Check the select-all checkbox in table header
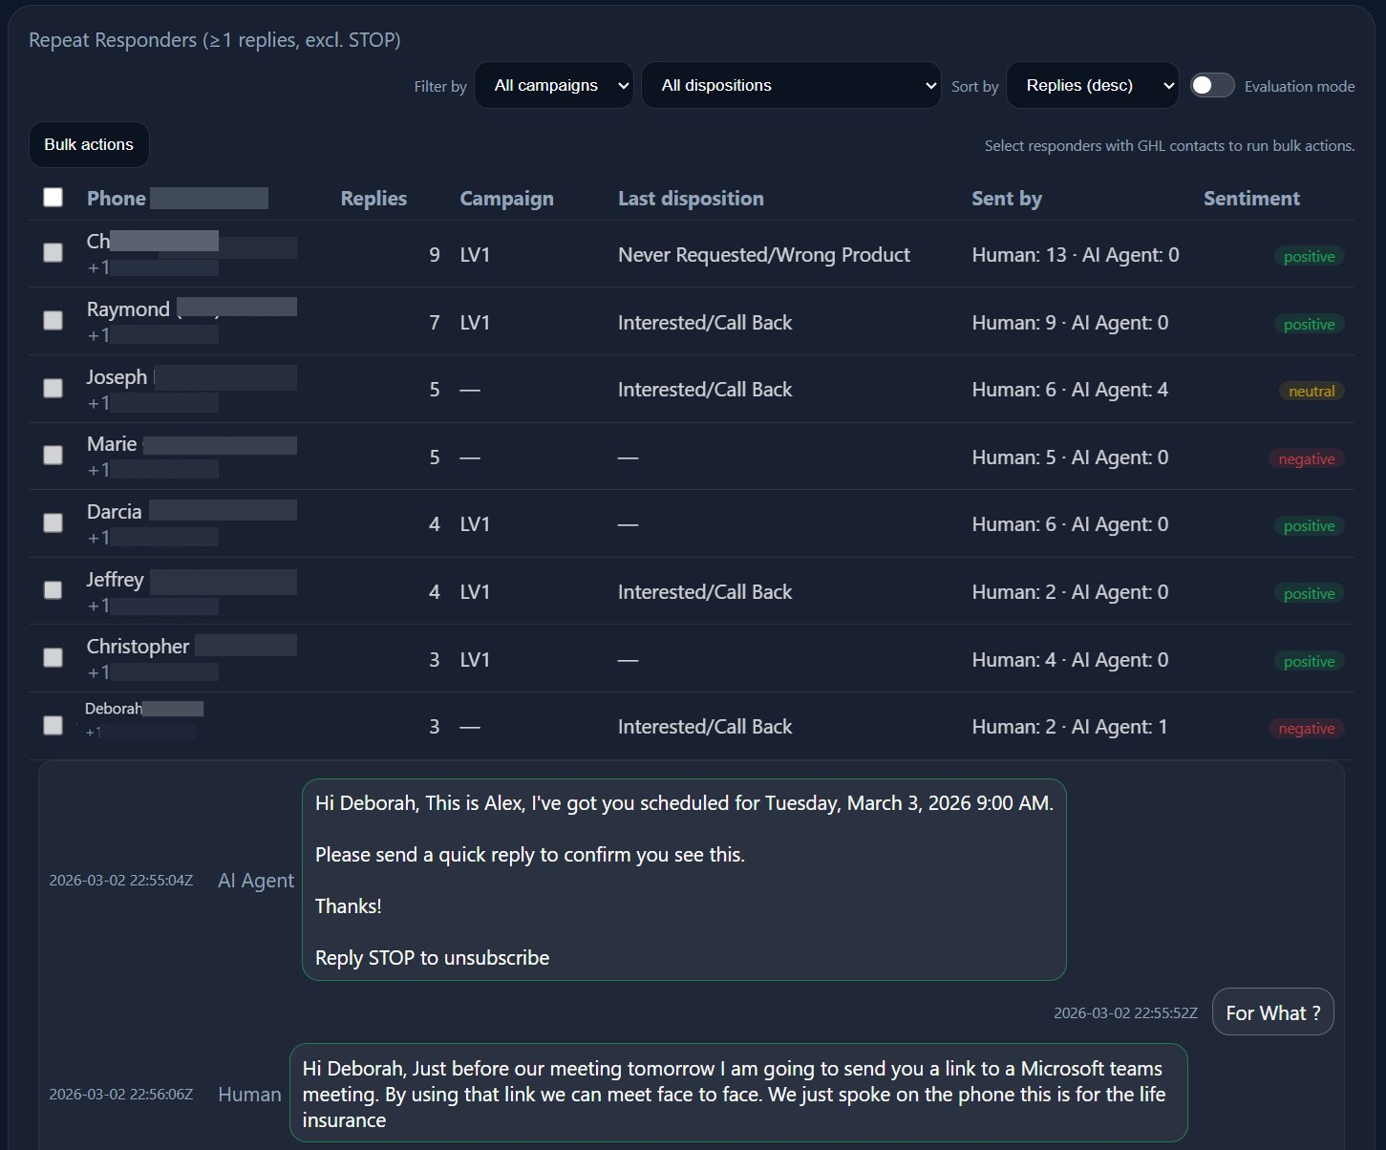This screenshot has height=1150, width=1386. (53, 197)
